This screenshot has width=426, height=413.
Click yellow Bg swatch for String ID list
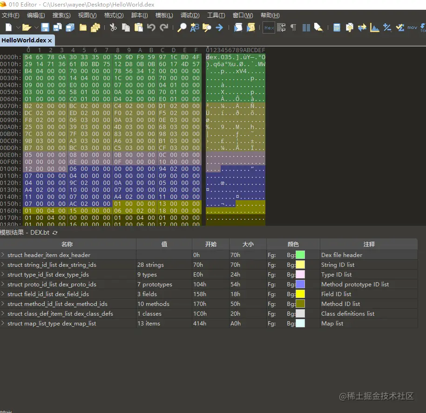click(300, 264)
